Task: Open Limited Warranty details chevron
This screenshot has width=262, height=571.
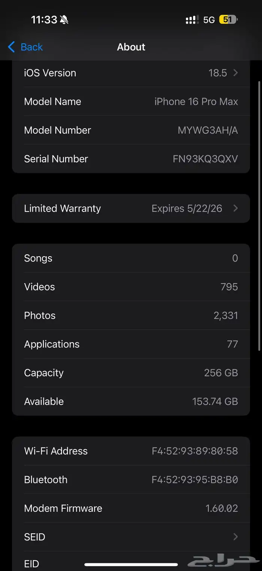Action: [235, 208]
